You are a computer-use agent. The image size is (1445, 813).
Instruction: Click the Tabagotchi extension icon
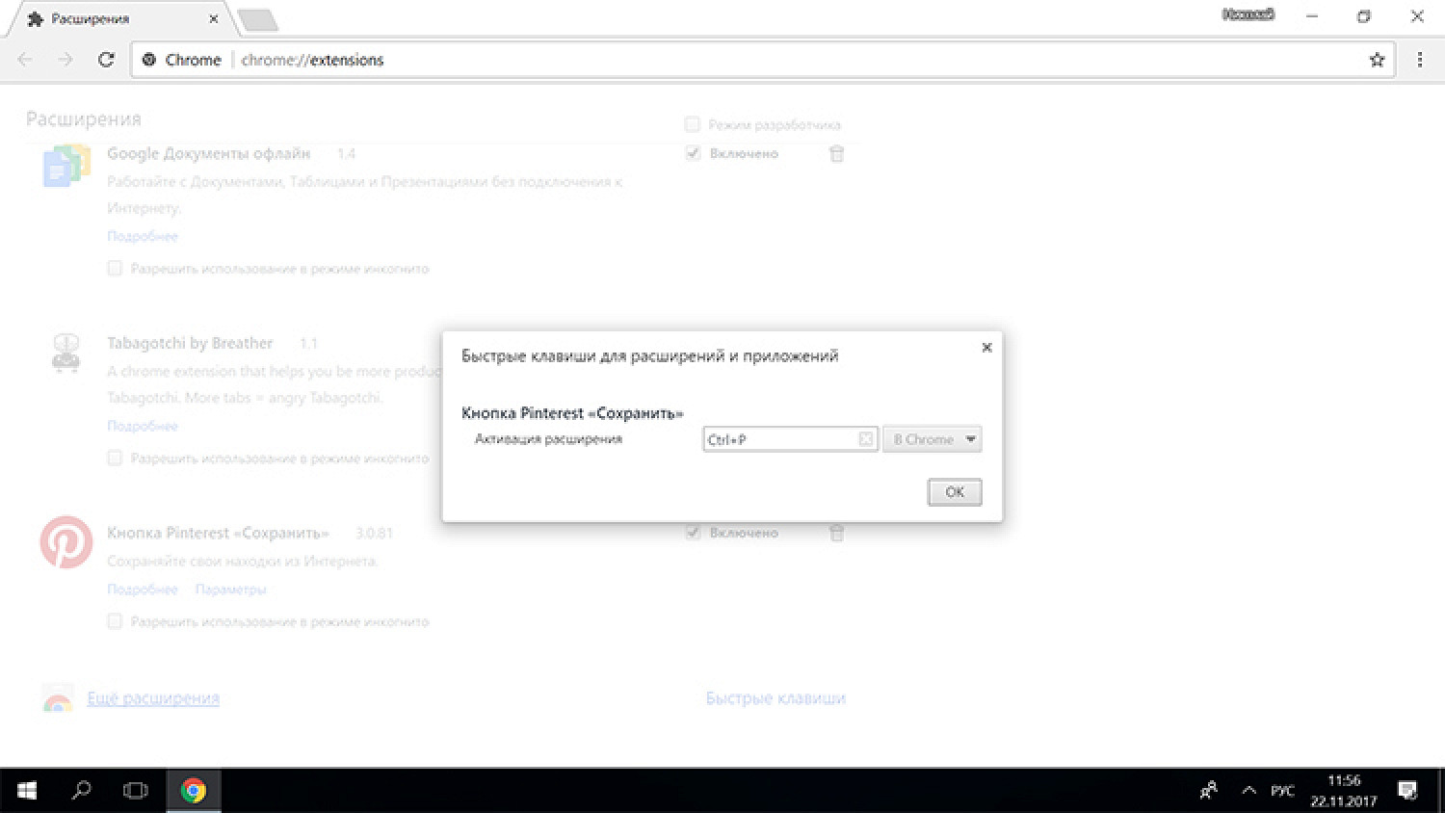[x=66, y=353]
